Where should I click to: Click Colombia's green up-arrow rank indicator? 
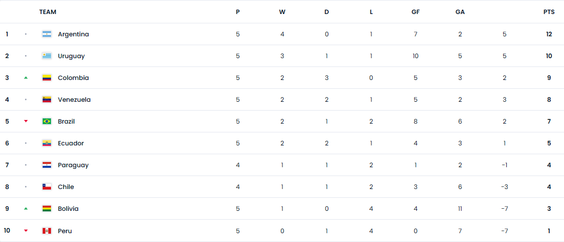pyautogui.click(x=25, y=77)
